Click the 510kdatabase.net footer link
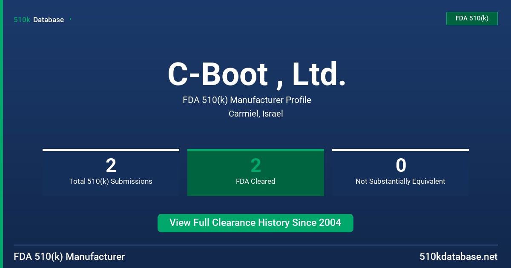 (x=458, y=257)
